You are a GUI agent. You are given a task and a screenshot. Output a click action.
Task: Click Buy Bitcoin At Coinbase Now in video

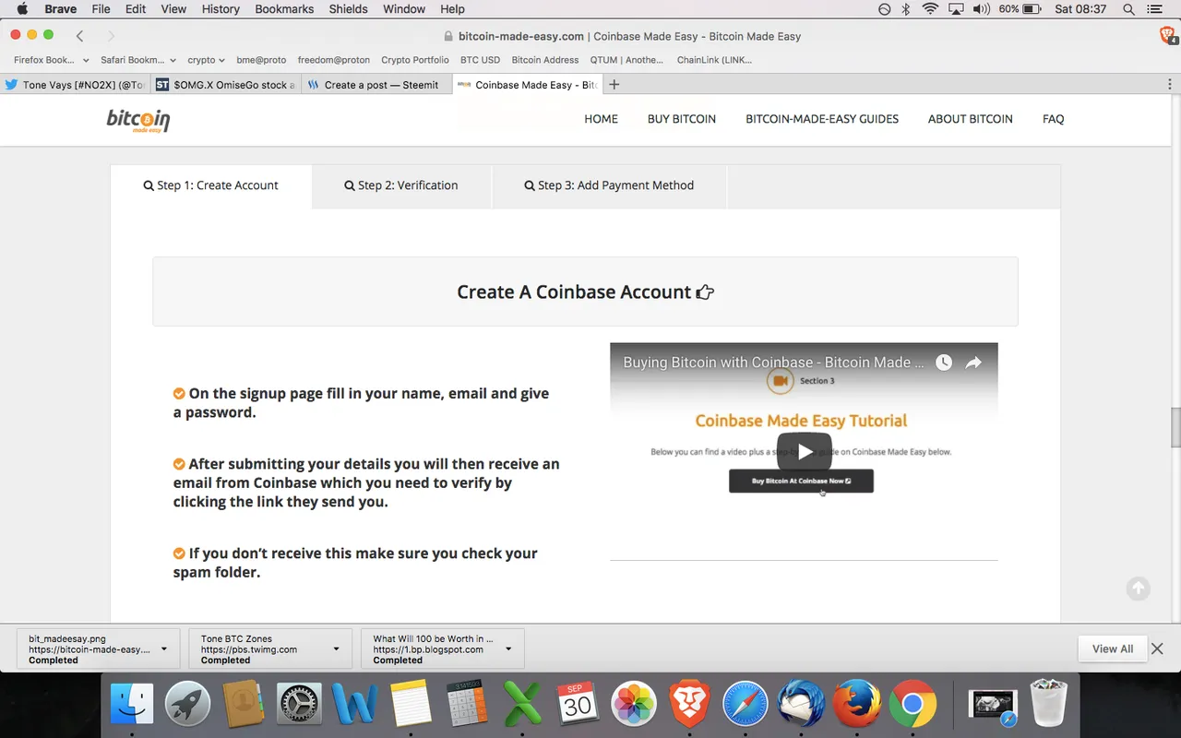click(x=801, y=481)
